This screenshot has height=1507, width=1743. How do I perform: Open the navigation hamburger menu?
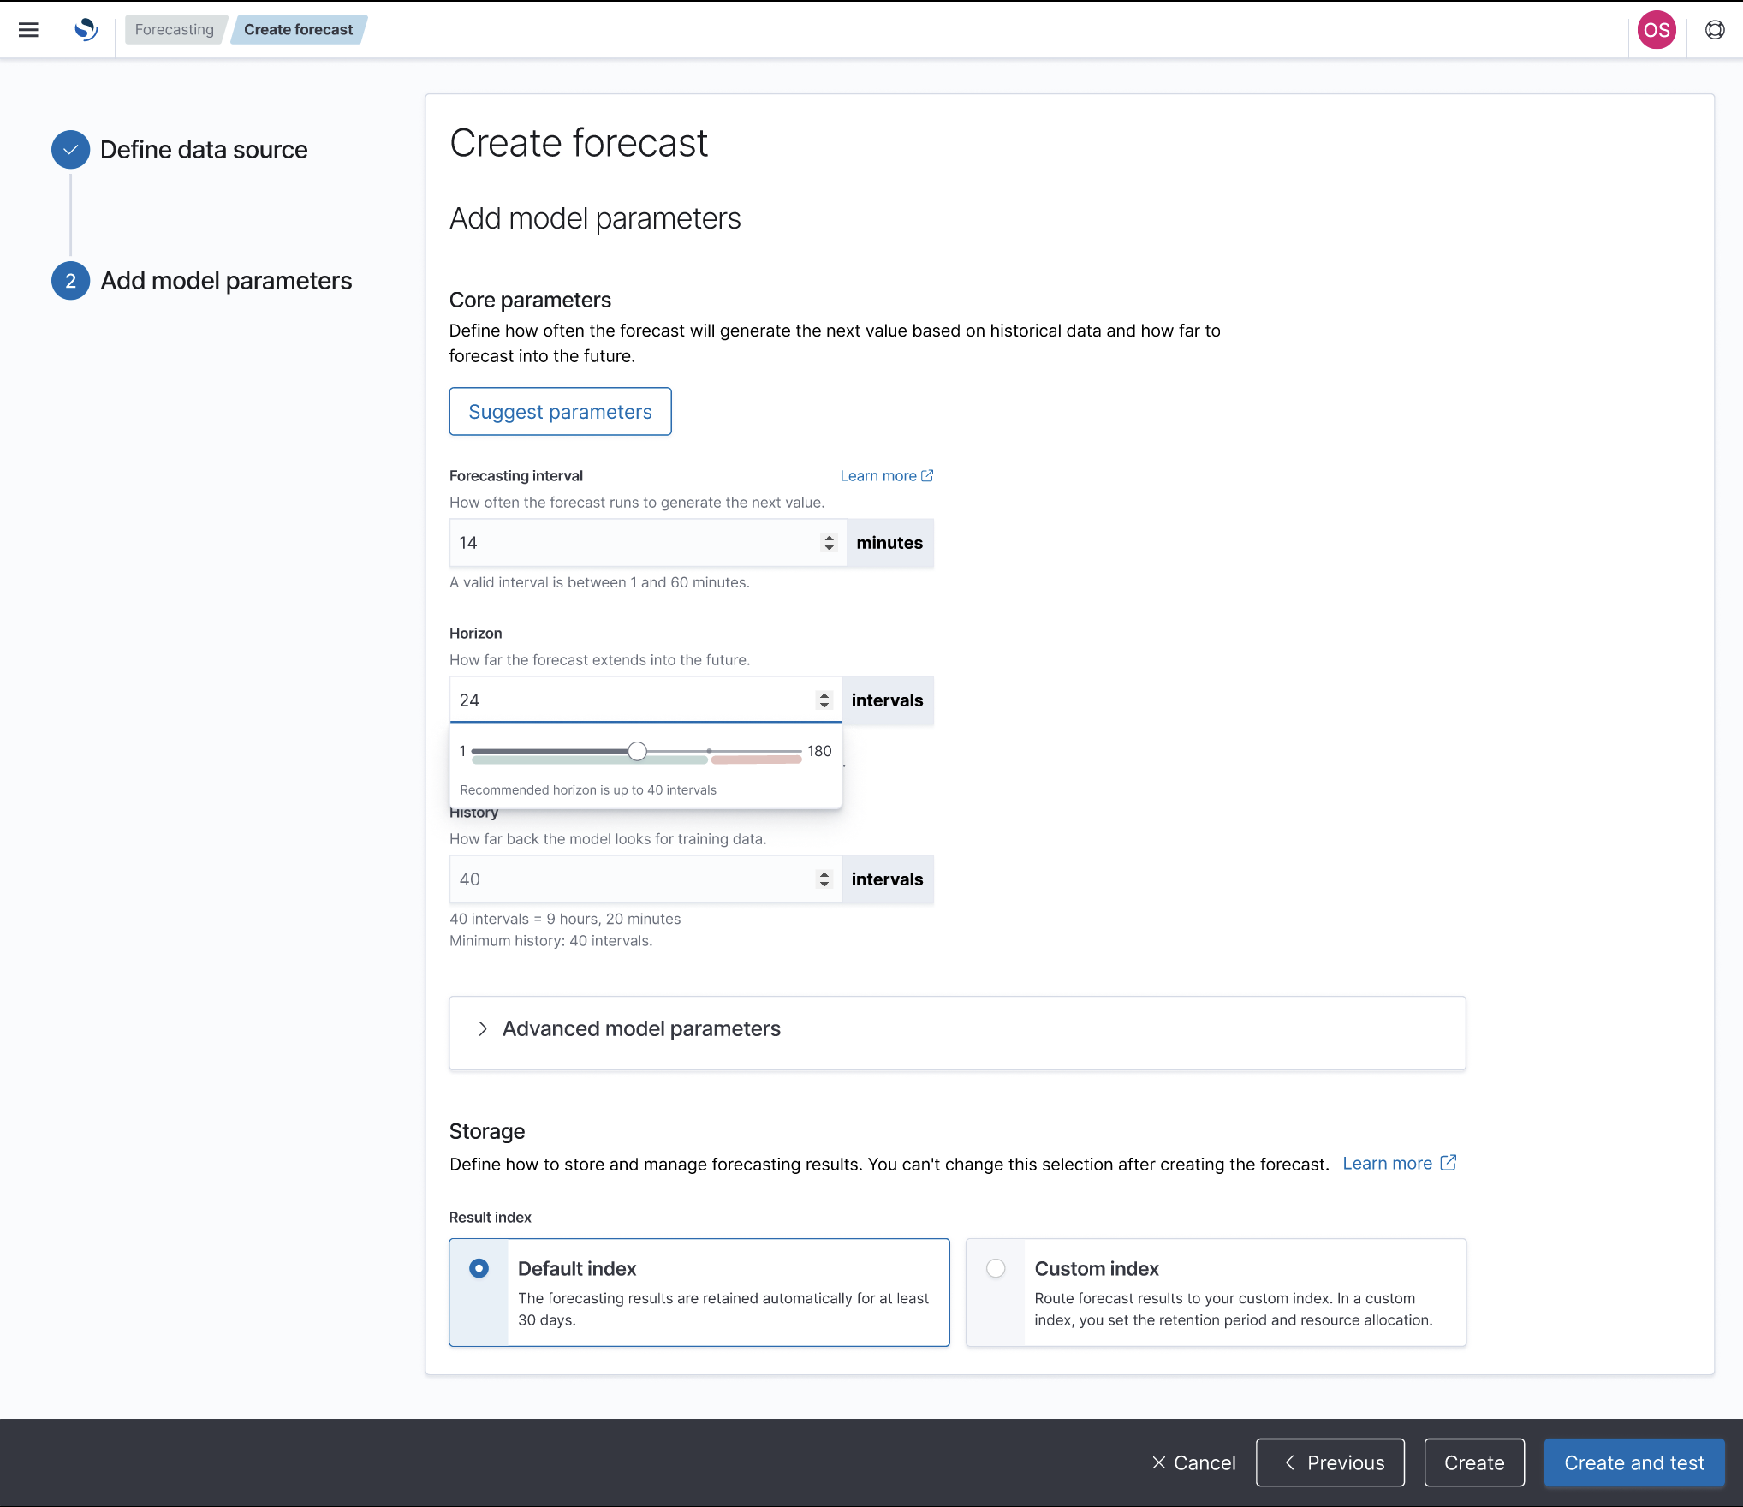click(x=28, y=29)
